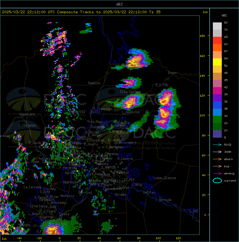The width and height of the screenshot is (239, 242).
Task: Click the 'Anchoris' map label
Action: (67, 196)
